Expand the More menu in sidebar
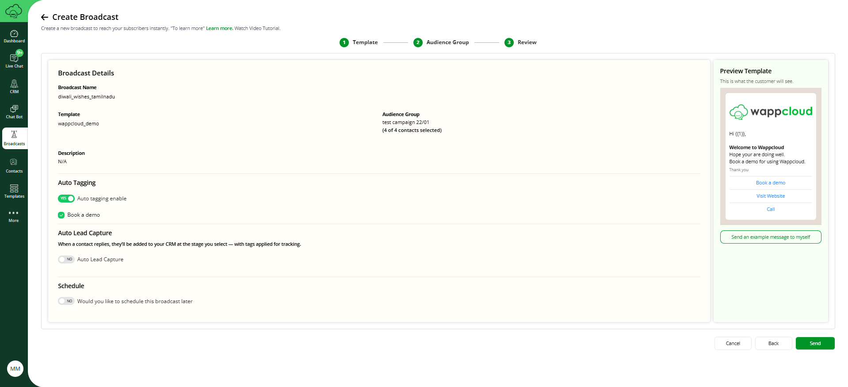The height and width of the screenshot is (387, 848). point(14,216)
